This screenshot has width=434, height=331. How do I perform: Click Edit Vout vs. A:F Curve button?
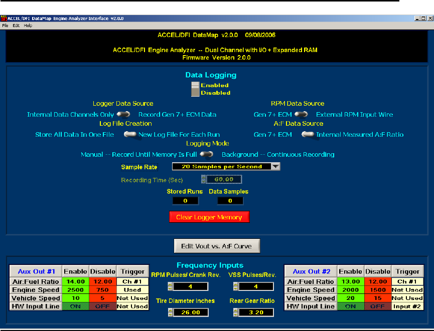pos(217,246)
